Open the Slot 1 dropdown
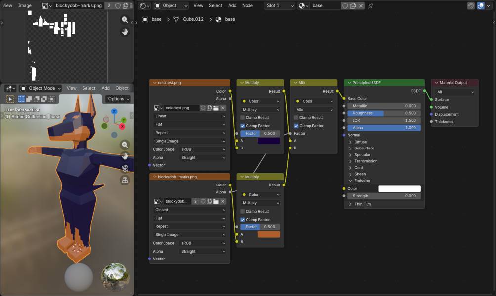496x296 pixels. (280, 6)
